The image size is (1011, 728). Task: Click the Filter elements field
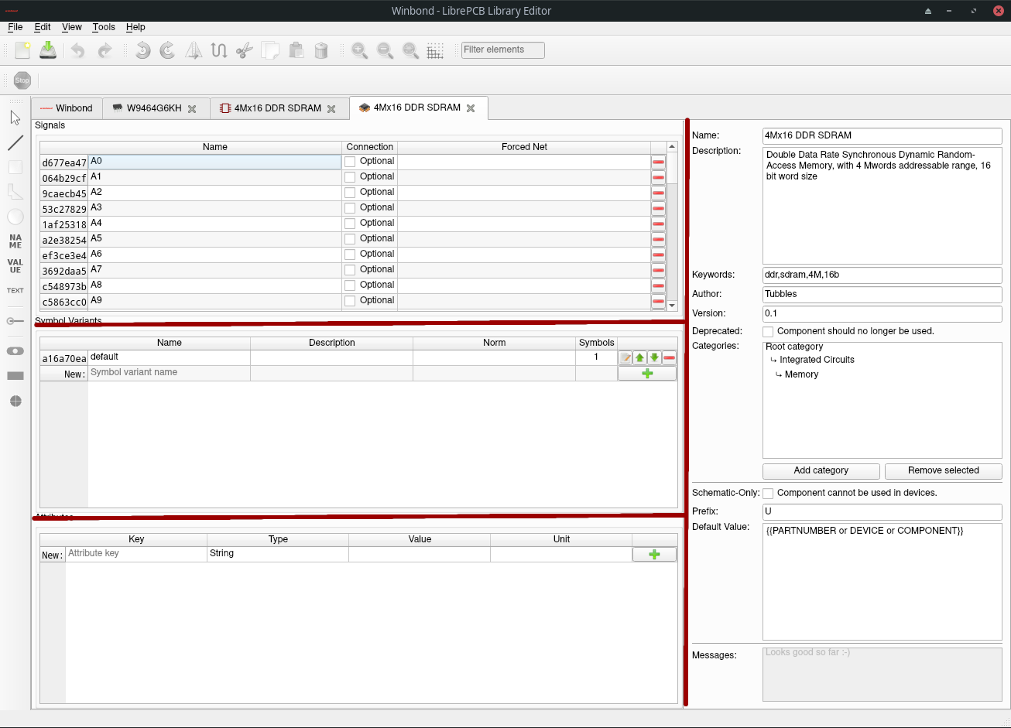tap(503, 50)
